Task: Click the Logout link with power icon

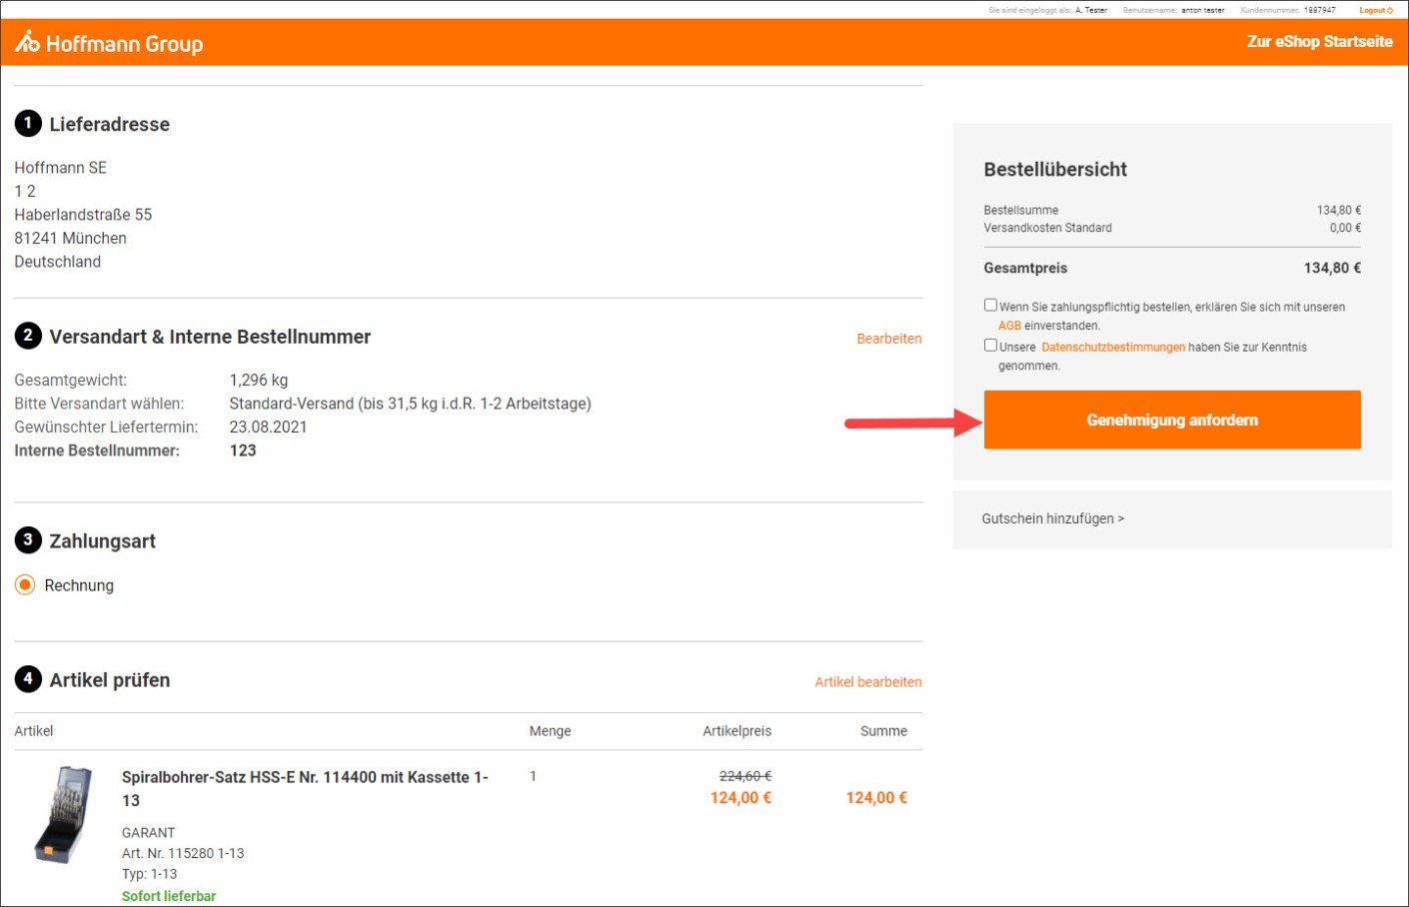Action: point(1375,10)
